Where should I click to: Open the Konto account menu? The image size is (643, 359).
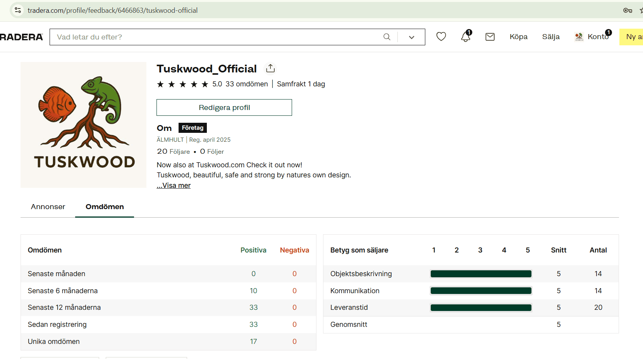tap(593, 37)
